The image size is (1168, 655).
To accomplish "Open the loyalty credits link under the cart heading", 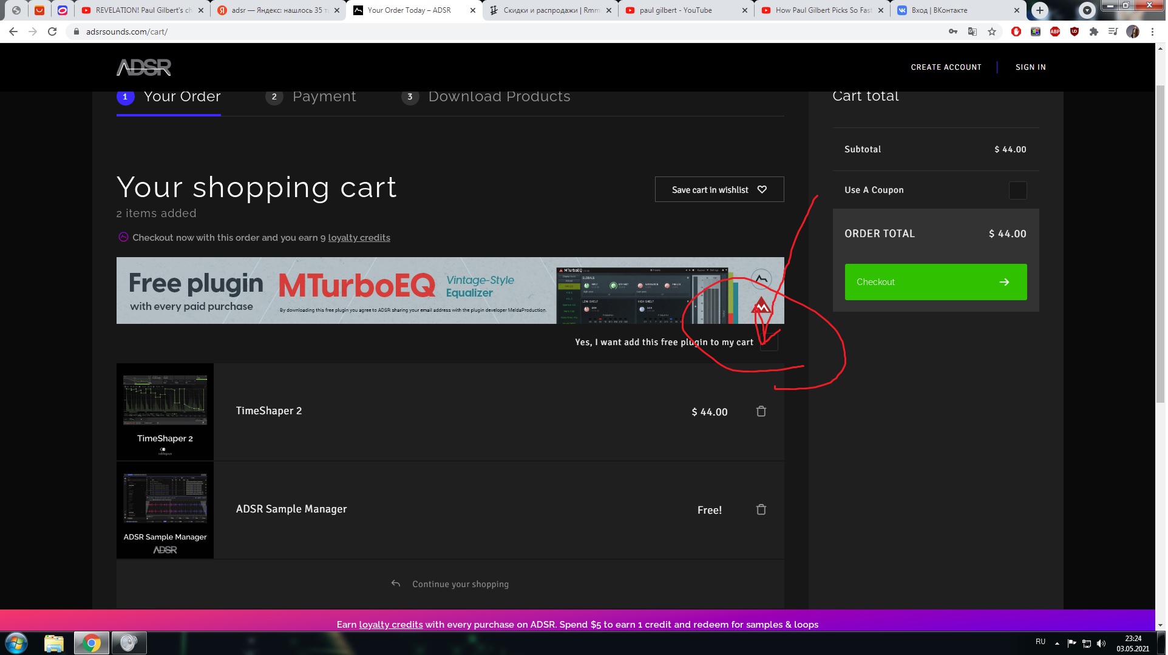I will 359,238.
